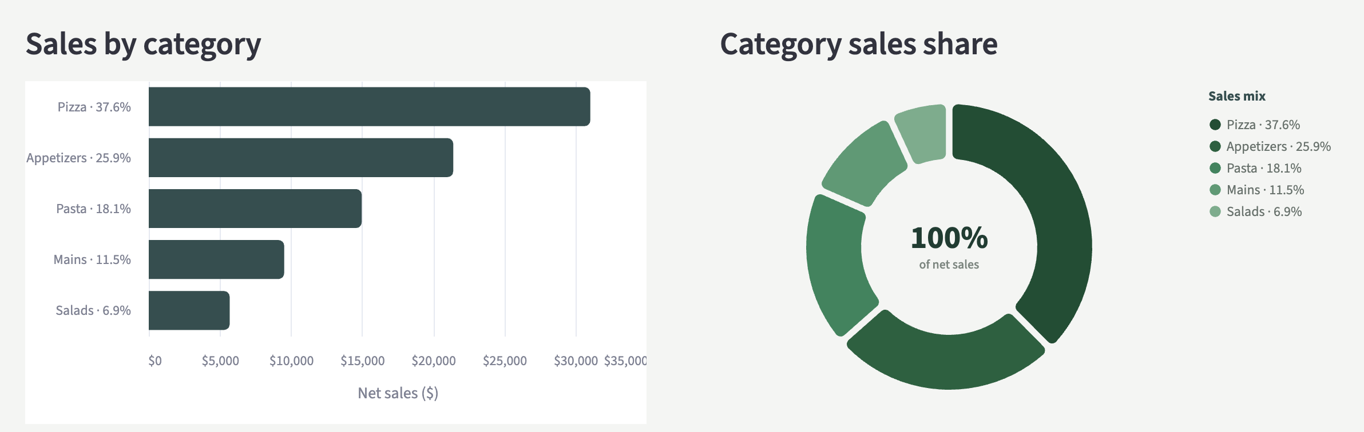Image resolution: width=1364 pixels, height=432 pixels.
Task: Click the Appetizers bar in the bar chart
Action: coord(301,158)
